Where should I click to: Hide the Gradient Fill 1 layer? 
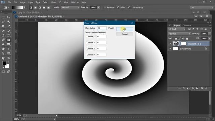tap(170, 44)
